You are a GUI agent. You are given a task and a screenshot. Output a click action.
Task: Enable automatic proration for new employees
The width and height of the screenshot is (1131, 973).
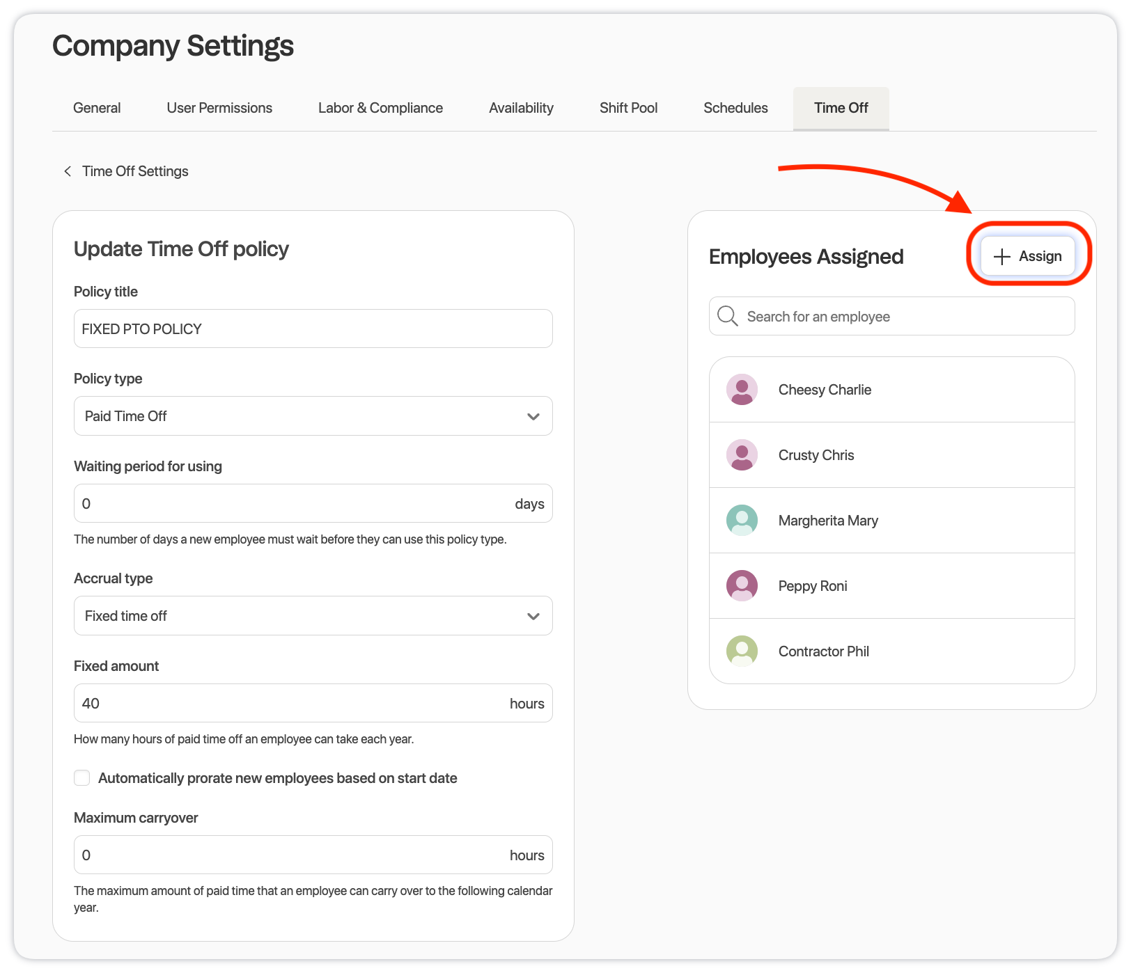(81, 777)
